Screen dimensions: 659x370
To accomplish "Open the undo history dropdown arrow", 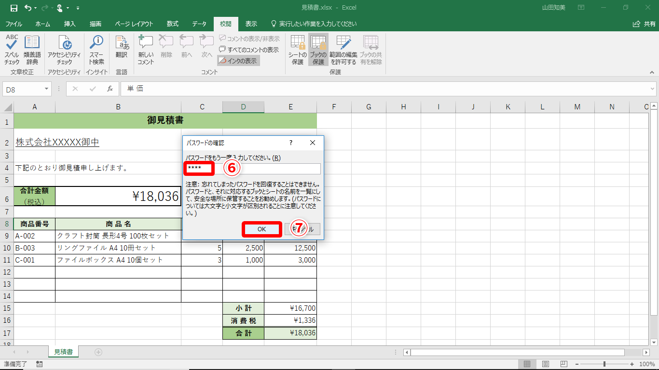I will coord(36,8).
